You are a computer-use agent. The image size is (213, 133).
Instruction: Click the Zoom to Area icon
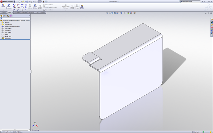pos(109,13)
